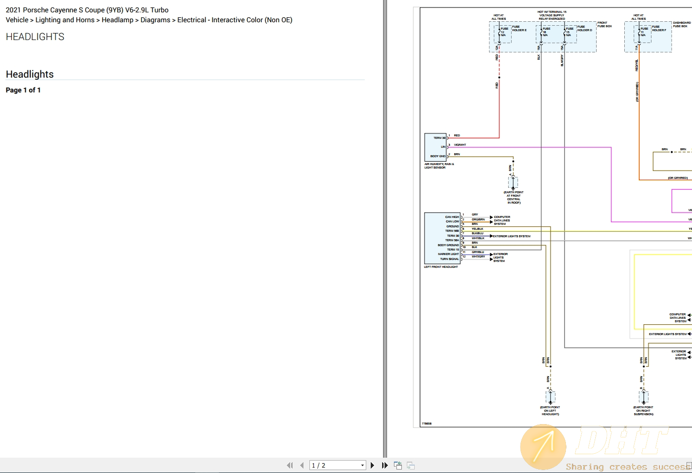Click the CAN HIGH pin label
Screen dimensions: 692x473
point(452,217)
